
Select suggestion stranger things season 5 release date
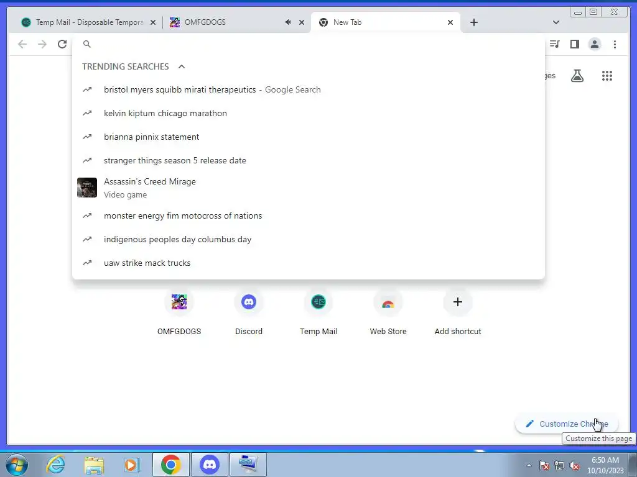[309, 160]
